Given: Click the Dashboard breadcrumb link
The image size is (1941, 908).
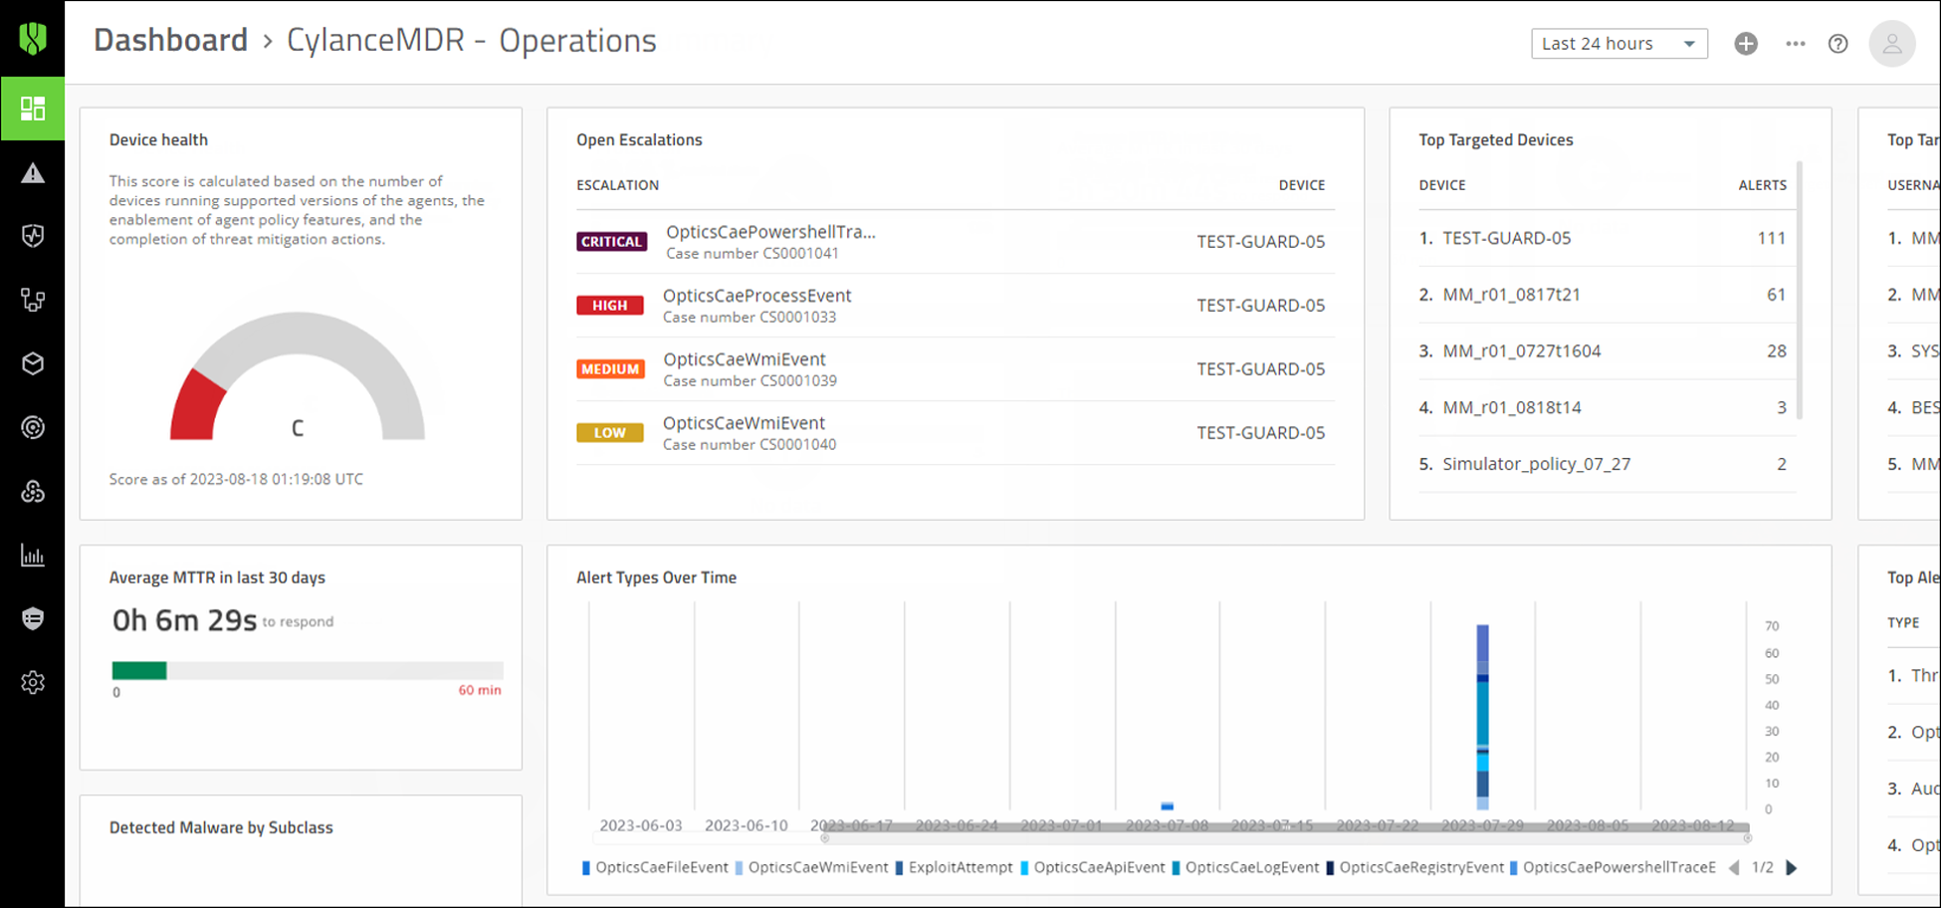Looking at the screenshot, I should [x=170, y=40].
